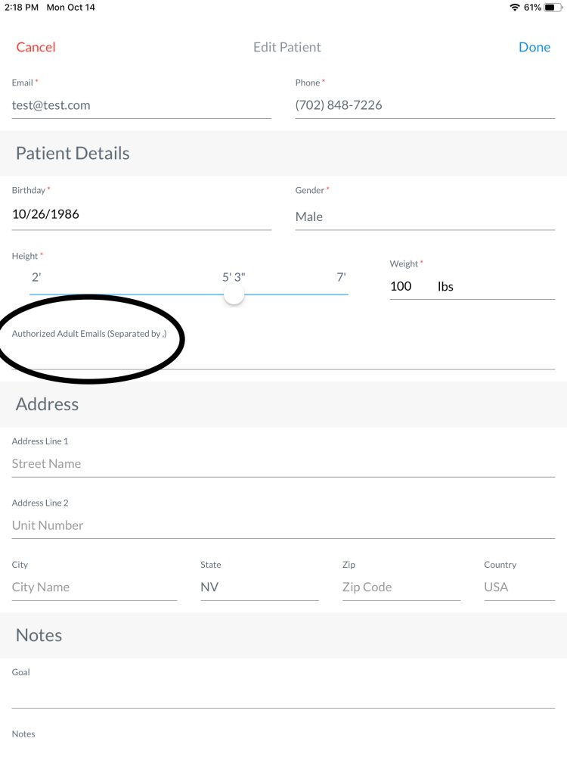The height and width of the screenshot is (757, 567).
Task: Click the 7' end of Height slider
Action: 342,278
